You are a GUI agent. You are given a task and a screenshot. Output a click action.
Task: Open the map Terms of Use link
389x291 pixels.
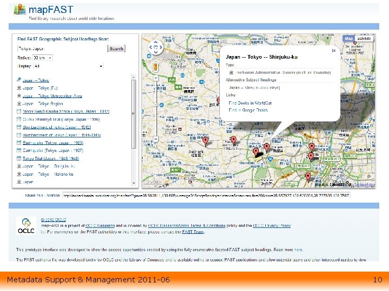[x=365, y=185]
